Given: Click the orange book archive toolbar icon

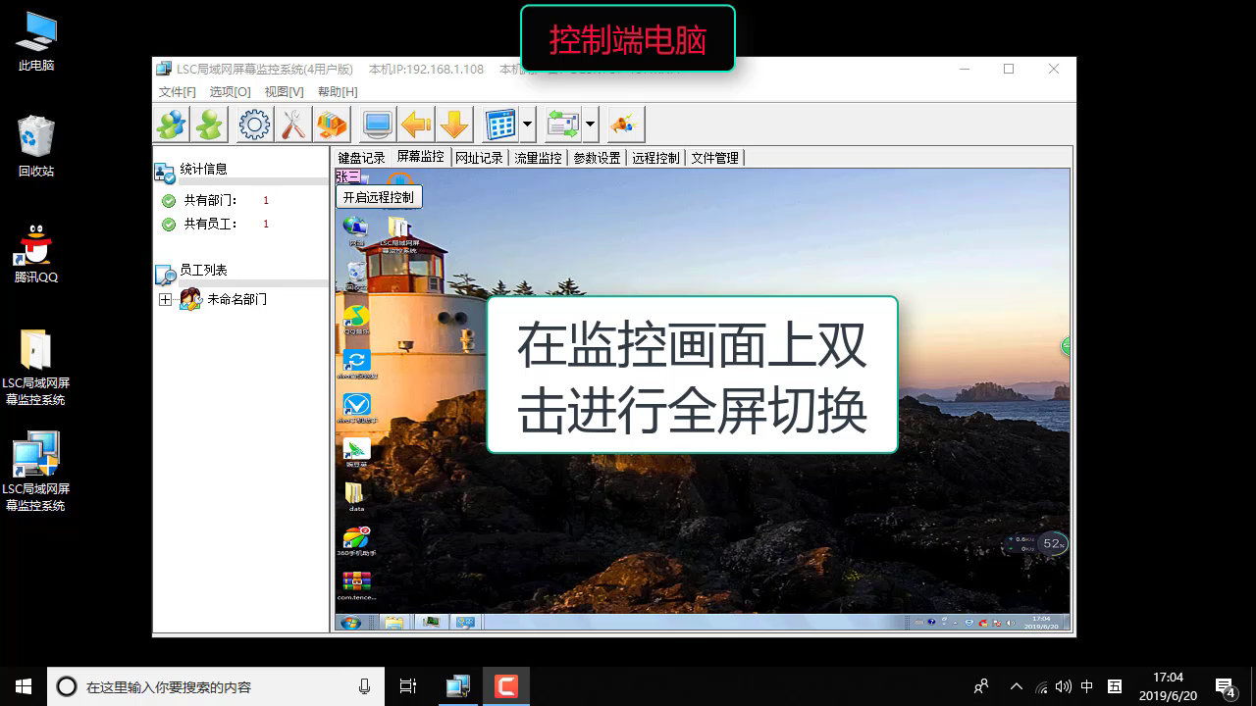Looking at the screenshot, I should pos(331,124).
